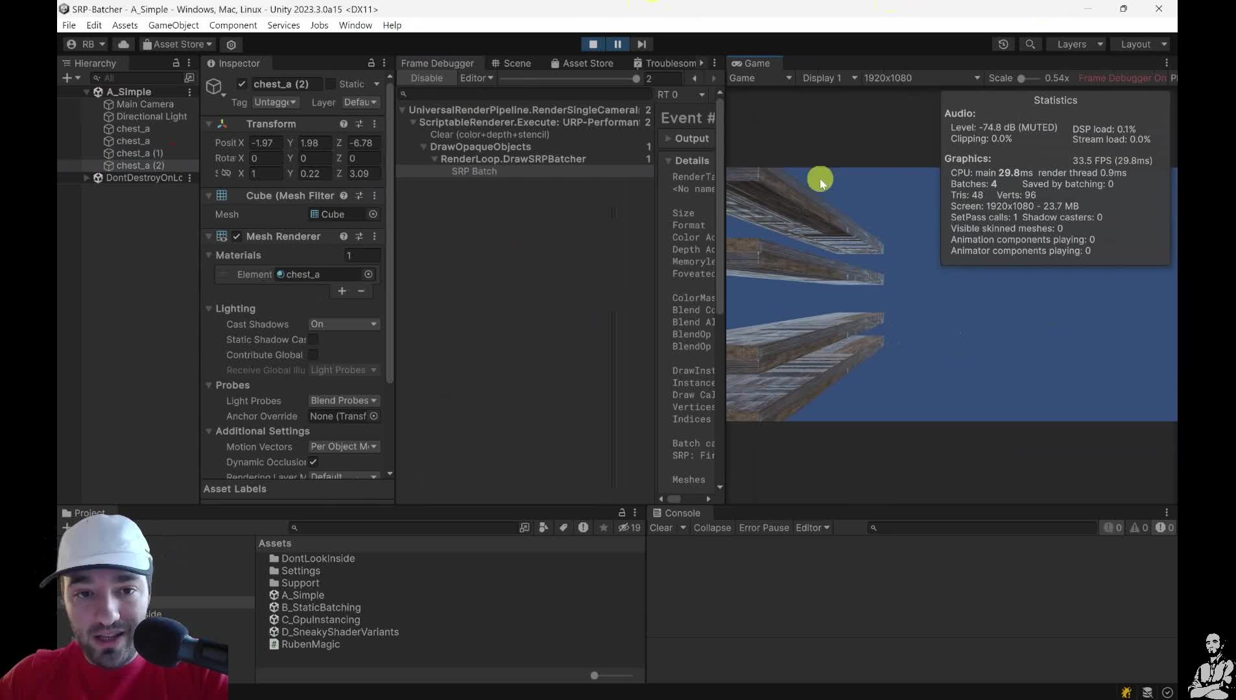Click the Pause playback button
The width and height of the screenshot is (1236, 700).
click(617, 44)
